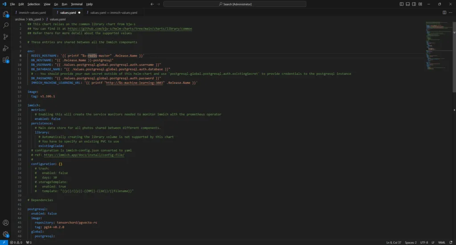
Task: Open Customize Layout icon
Action: [420, 4]
